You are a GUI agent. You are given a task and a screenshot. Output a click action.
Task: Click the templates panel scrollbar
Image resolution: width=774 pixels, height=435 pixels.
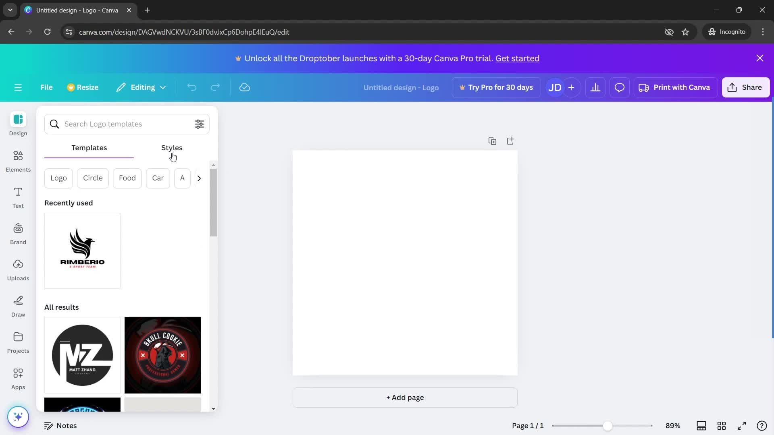[x=213, y=203]
